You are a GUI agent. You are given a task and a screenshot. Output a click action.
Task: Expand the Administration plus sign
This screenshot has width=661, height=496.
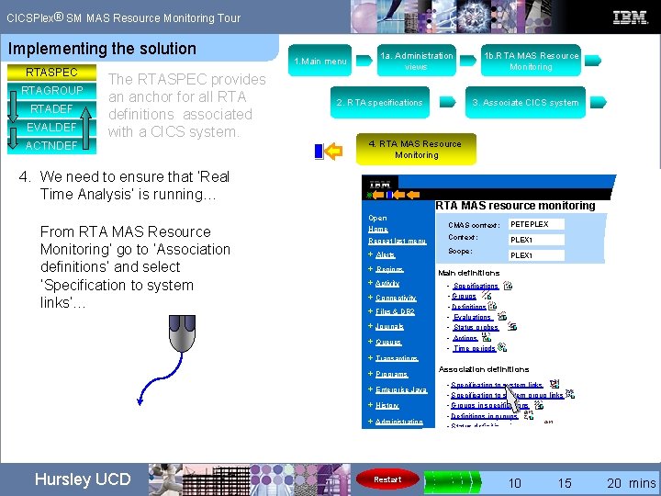tap(370, 421)
